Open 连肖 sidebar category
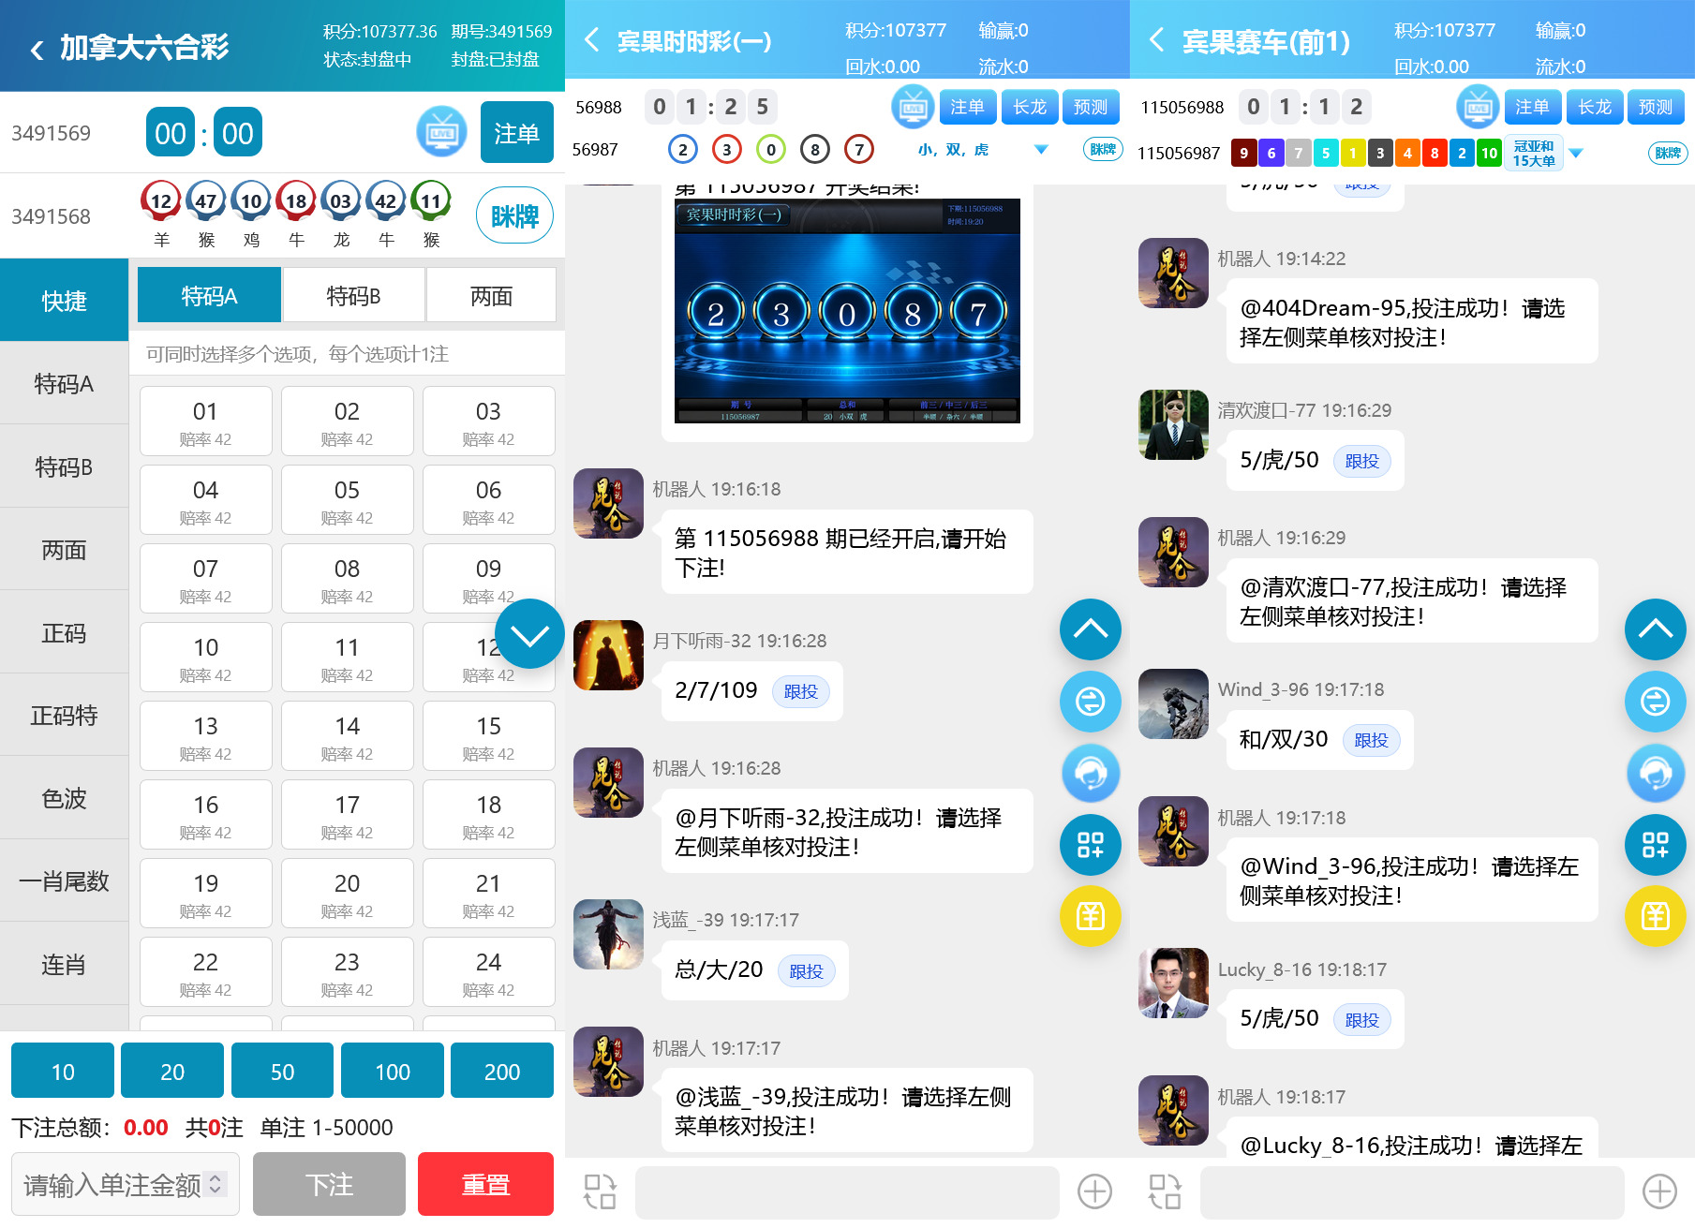Image resolution: width=1695 pixels, height=1228 pixels. coord(64,965)
